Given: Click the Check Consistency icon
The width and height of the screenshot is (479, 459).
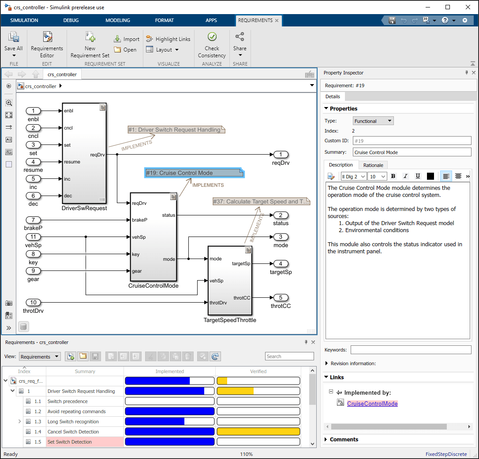Looking at the screenshot, I should click(x=212, y=37).
